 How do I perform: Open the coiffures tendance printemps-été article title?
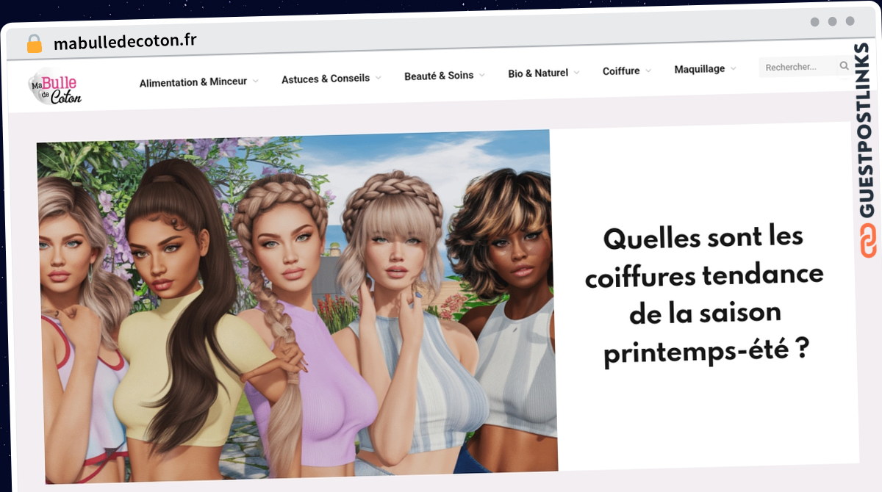pos(705,295)
